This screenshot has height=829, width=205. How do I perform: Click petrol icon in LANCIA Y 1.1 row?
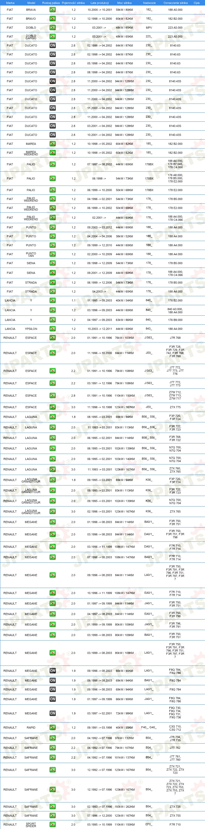pyautogui.click(x=53, y=301)
